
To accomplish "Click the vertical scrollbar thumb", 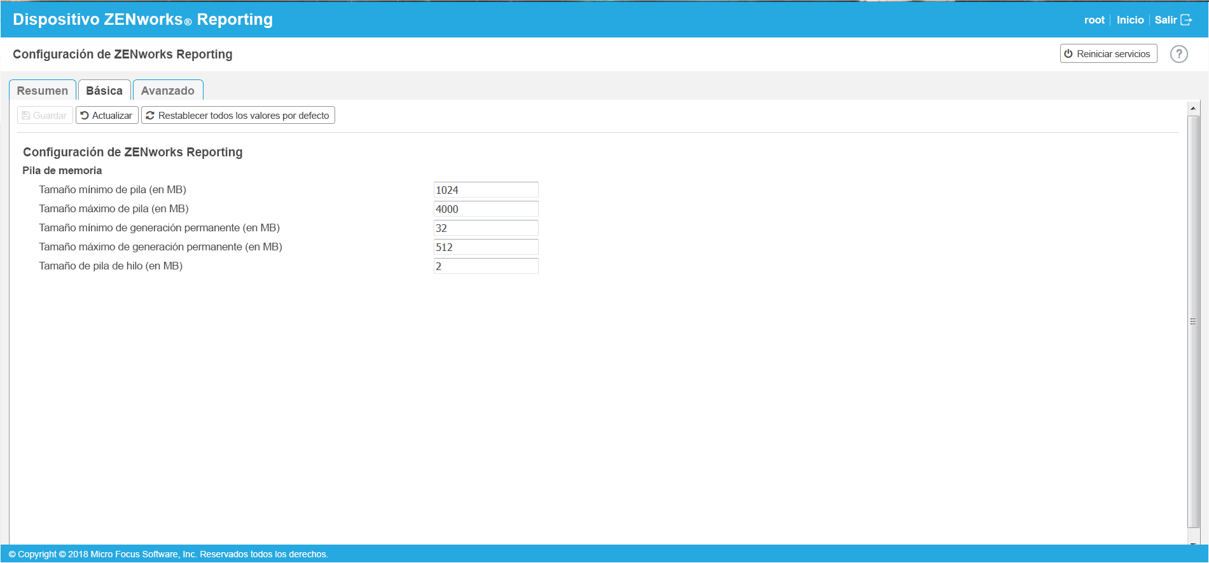I will coord(1193,322).
